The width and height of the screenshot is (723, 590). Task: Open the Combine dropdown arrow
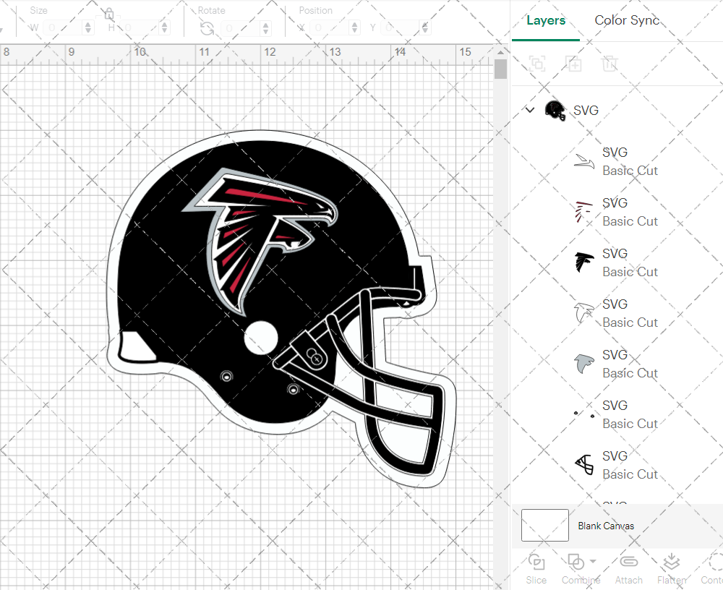pos(593,561)
